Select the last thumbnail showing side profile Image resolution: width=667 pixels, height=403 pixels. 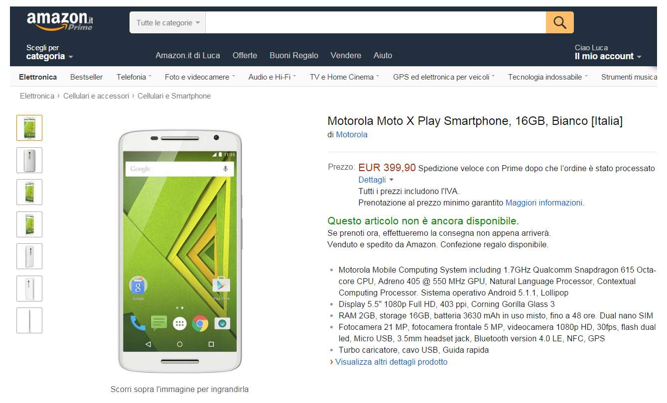point(29,320)
